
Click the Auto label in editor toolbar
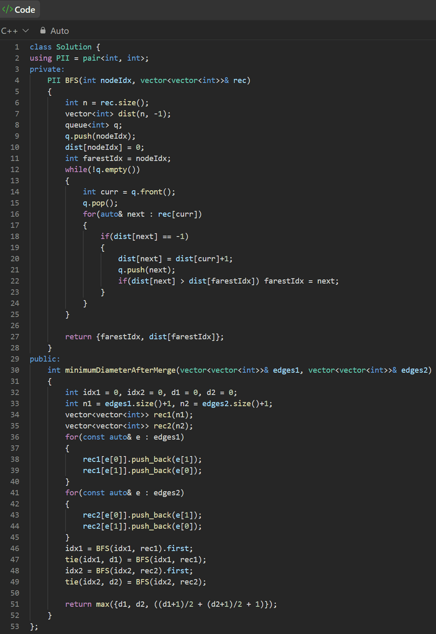pyautogui.click(x=59, y=31)
